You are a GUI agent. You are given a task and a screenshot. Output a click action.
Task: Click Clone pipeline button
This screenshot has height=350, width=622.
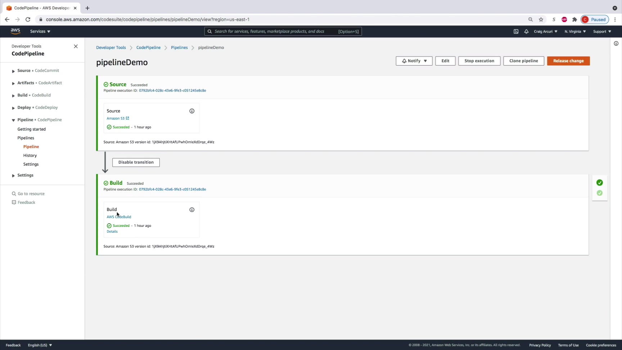[x=524, y=61]
